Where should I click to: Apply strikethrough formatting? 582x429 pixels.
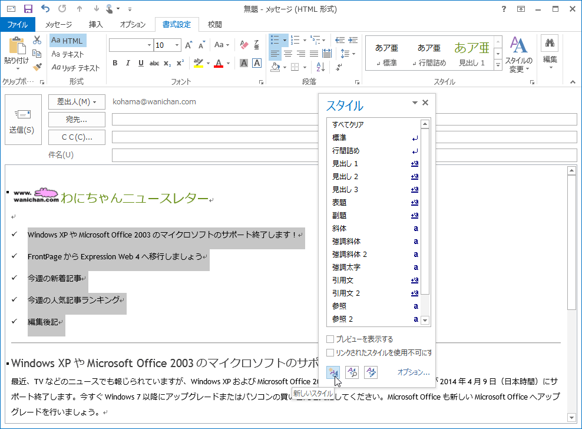154,63
